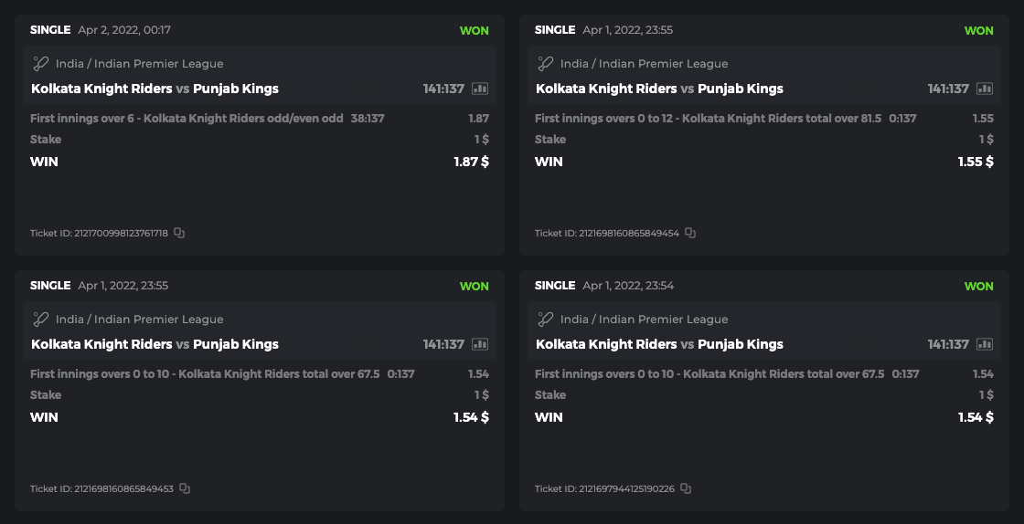Open Kolkata vs Punjab match on 23:54 bet
The height and width of the screenshot is (524, 1024).
659,344
